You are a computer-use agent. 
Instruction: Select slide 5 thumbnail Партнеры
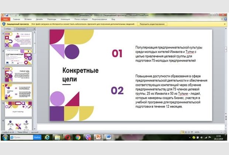18,109
